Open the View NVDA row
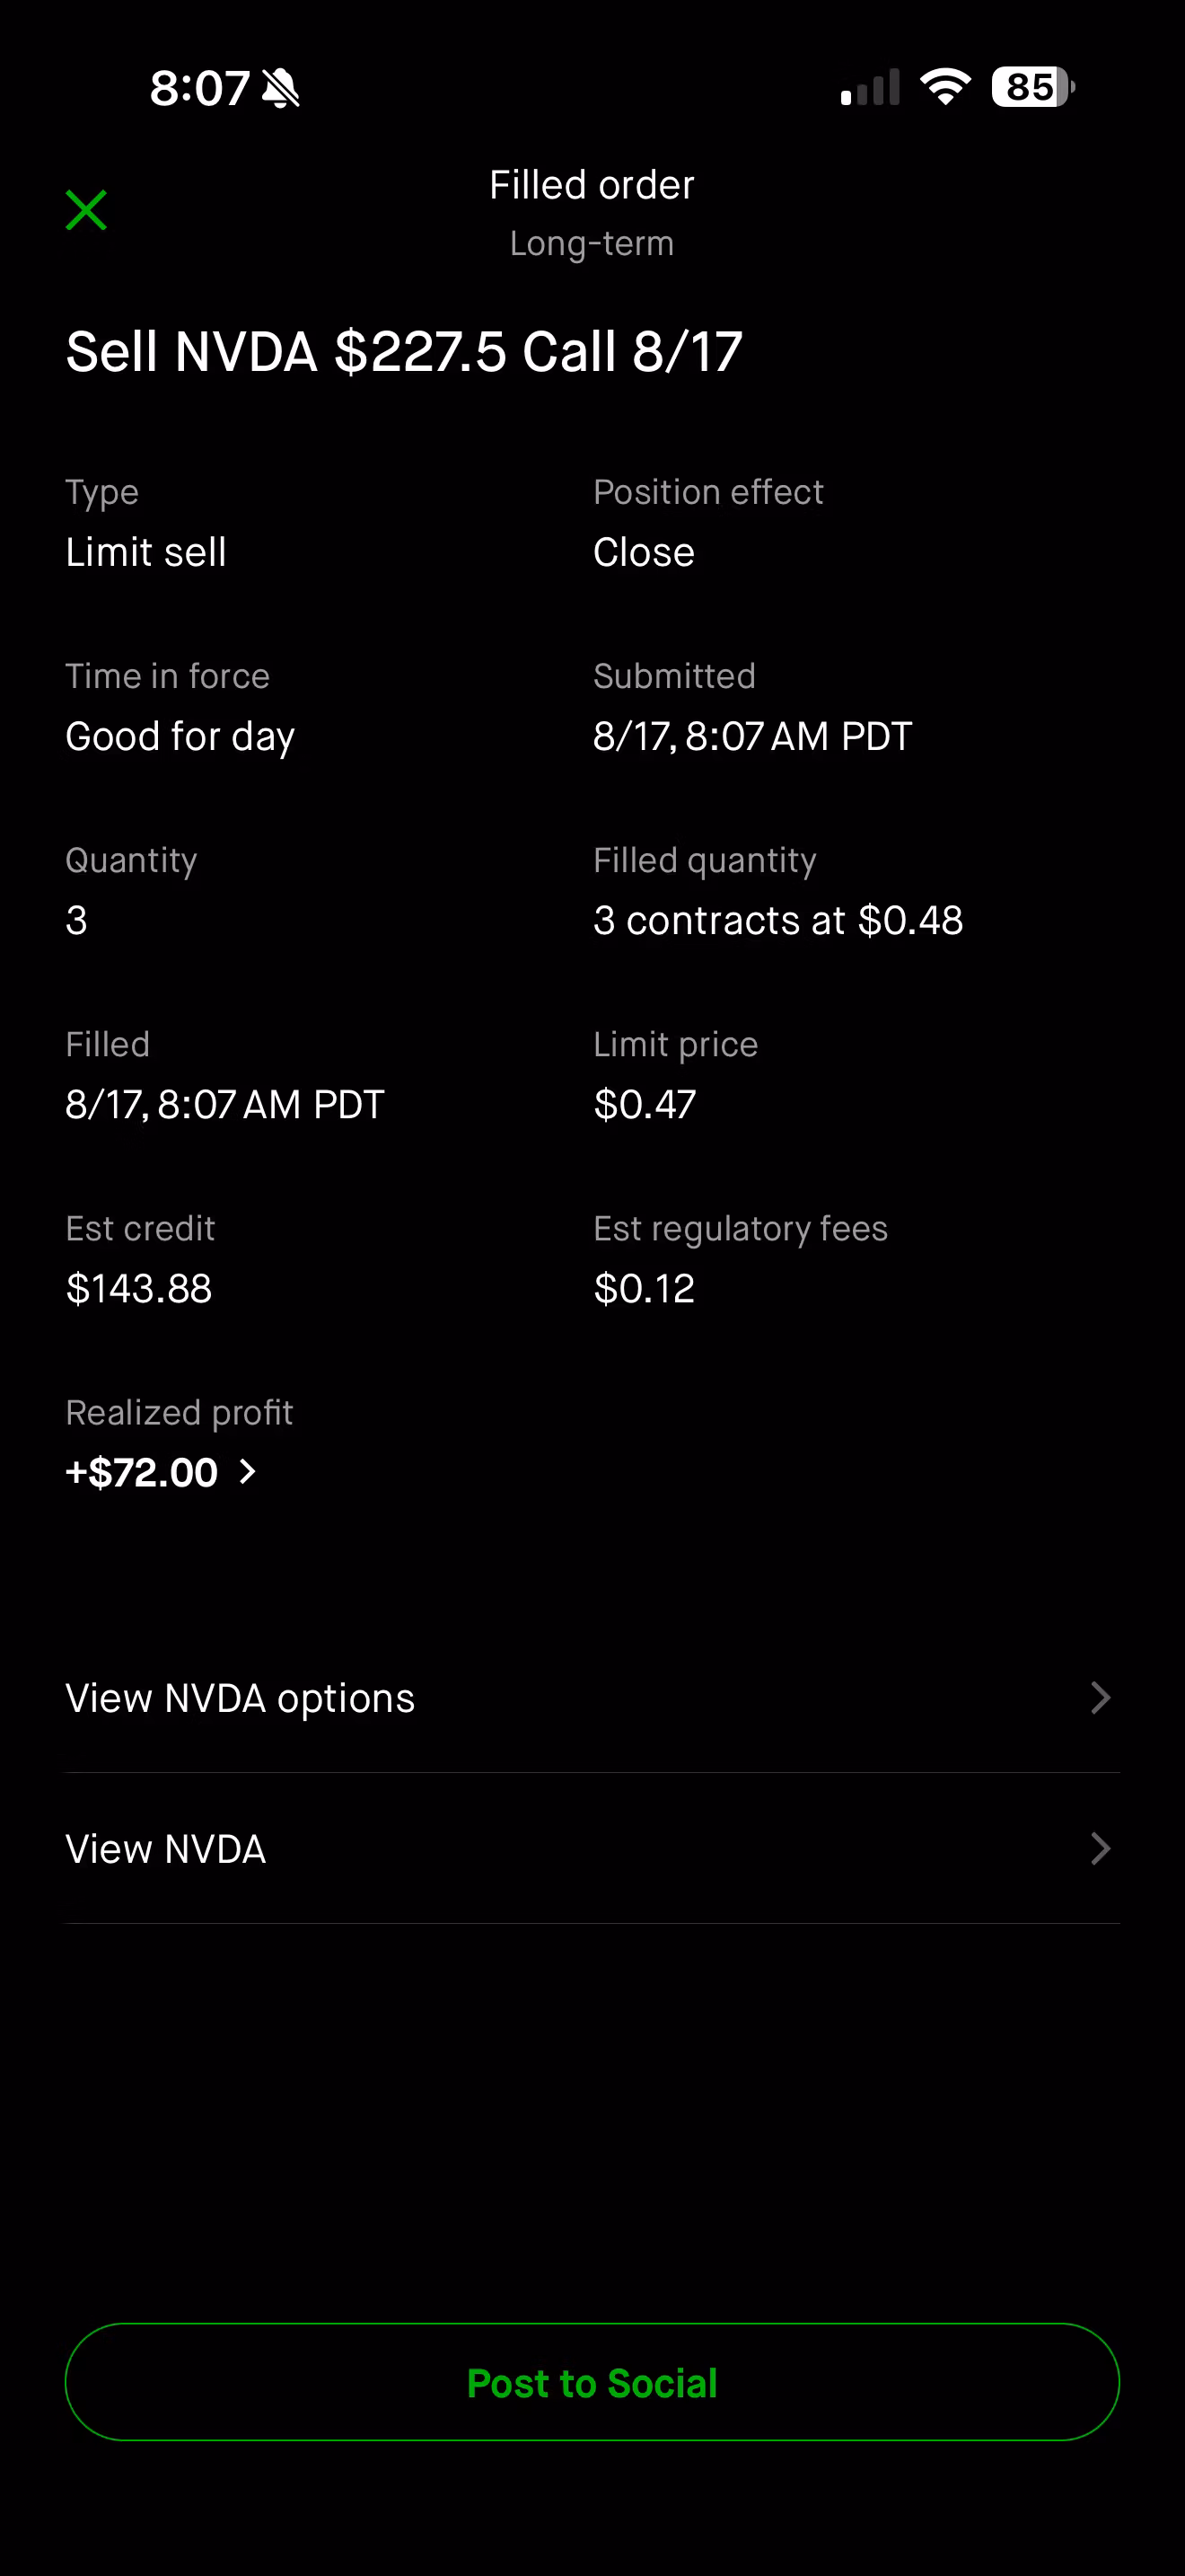The width and height of the screenshot is (1185, 2576). coord(592,1849)
